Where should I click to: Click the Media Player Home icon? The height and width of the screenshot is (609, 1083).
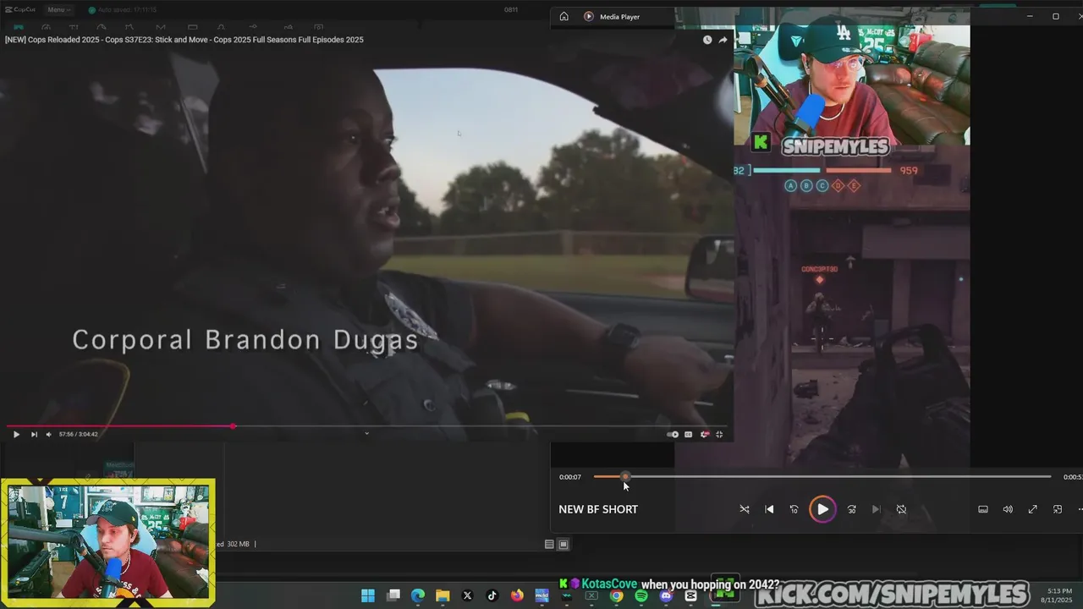coord(564,16)
